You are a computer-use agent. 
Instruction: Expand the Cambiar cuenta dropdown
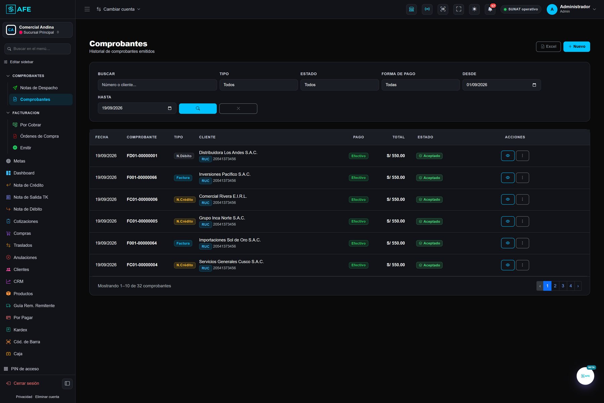click(x=118, y=9)
